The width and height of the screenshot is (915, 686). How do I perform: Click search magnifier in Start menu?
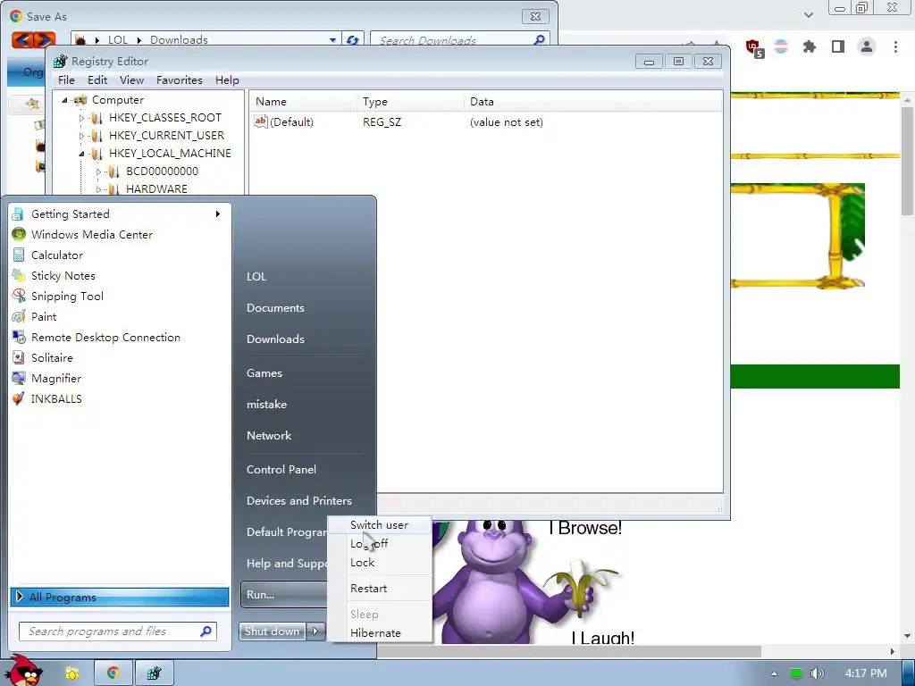[206, 632]
